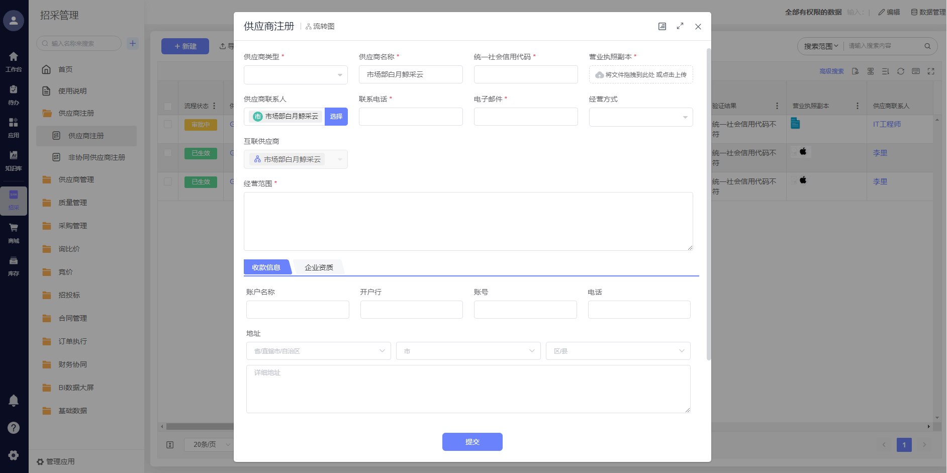947x473 pixels.
Task: Click the 经营范围 text area
Action: coord(468,221)
